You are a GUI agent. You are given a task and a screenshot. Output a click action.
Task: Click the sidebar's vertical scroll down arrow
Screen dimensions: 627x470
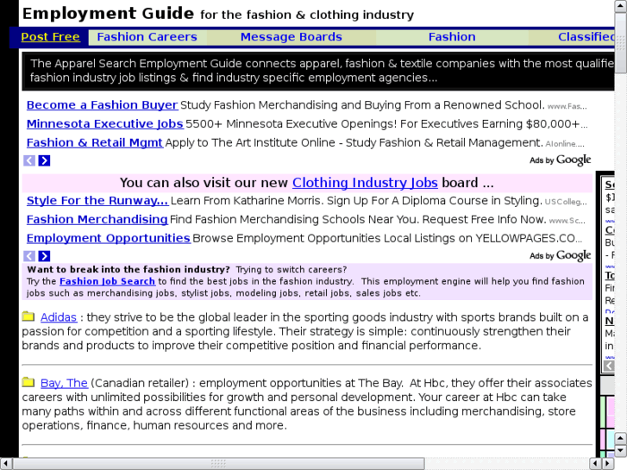pyautogui.click(x=621, y=451)
